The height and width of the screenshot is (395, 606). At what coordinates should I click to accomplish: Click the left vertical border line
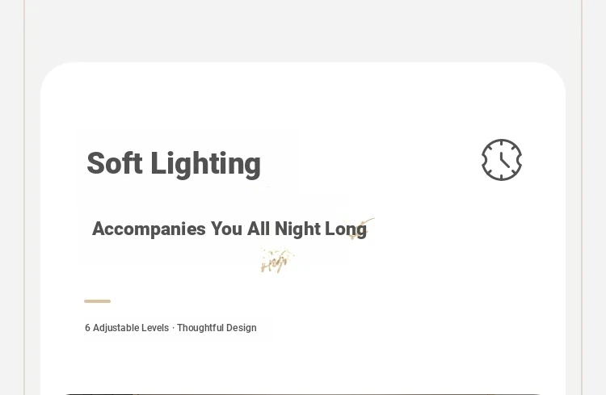(25, 197)
